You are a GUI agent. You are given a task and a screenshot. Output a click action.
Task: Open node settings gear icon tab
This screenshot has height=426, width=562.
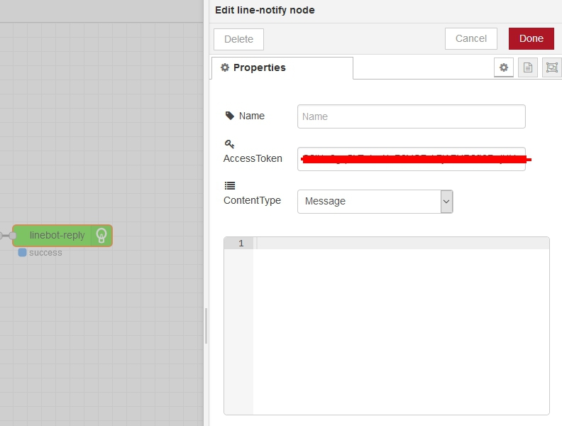[504, 67]
